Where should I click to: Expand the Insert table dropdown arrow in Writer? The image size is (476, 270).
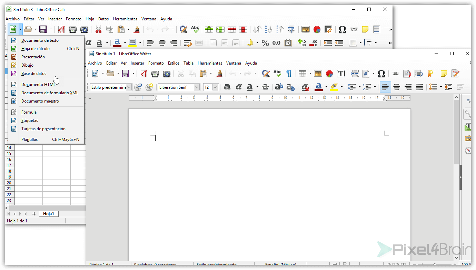click(x=310, y=74)
